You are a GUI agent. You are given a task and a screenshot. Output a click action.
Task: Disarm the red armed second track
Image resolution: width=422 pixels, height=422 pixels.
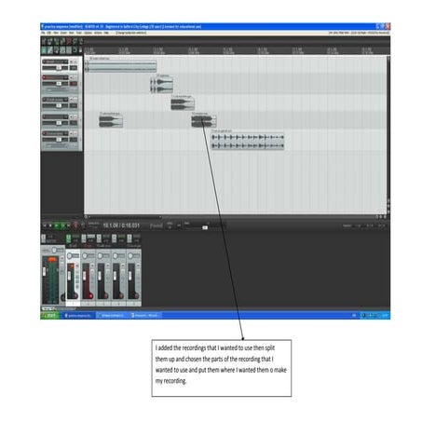44,77
